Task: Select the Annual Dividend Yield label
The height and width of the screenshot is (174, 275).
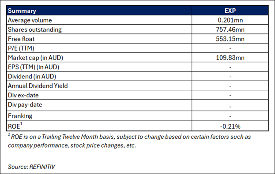Action: 38,86
